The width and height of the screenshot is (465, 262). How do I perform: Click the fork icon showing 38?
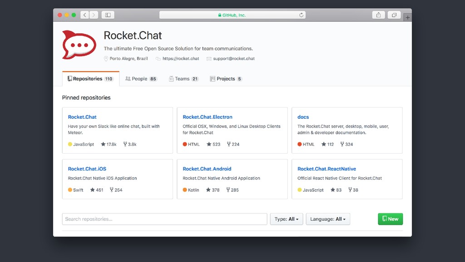pos(350,190)
